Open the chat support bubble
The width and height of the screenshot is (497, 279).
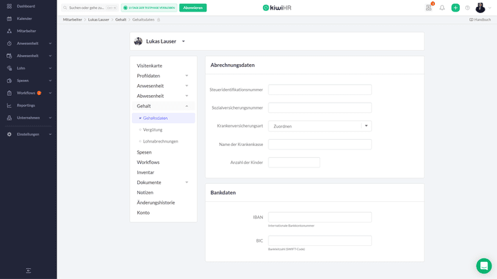tap(484, 266)
